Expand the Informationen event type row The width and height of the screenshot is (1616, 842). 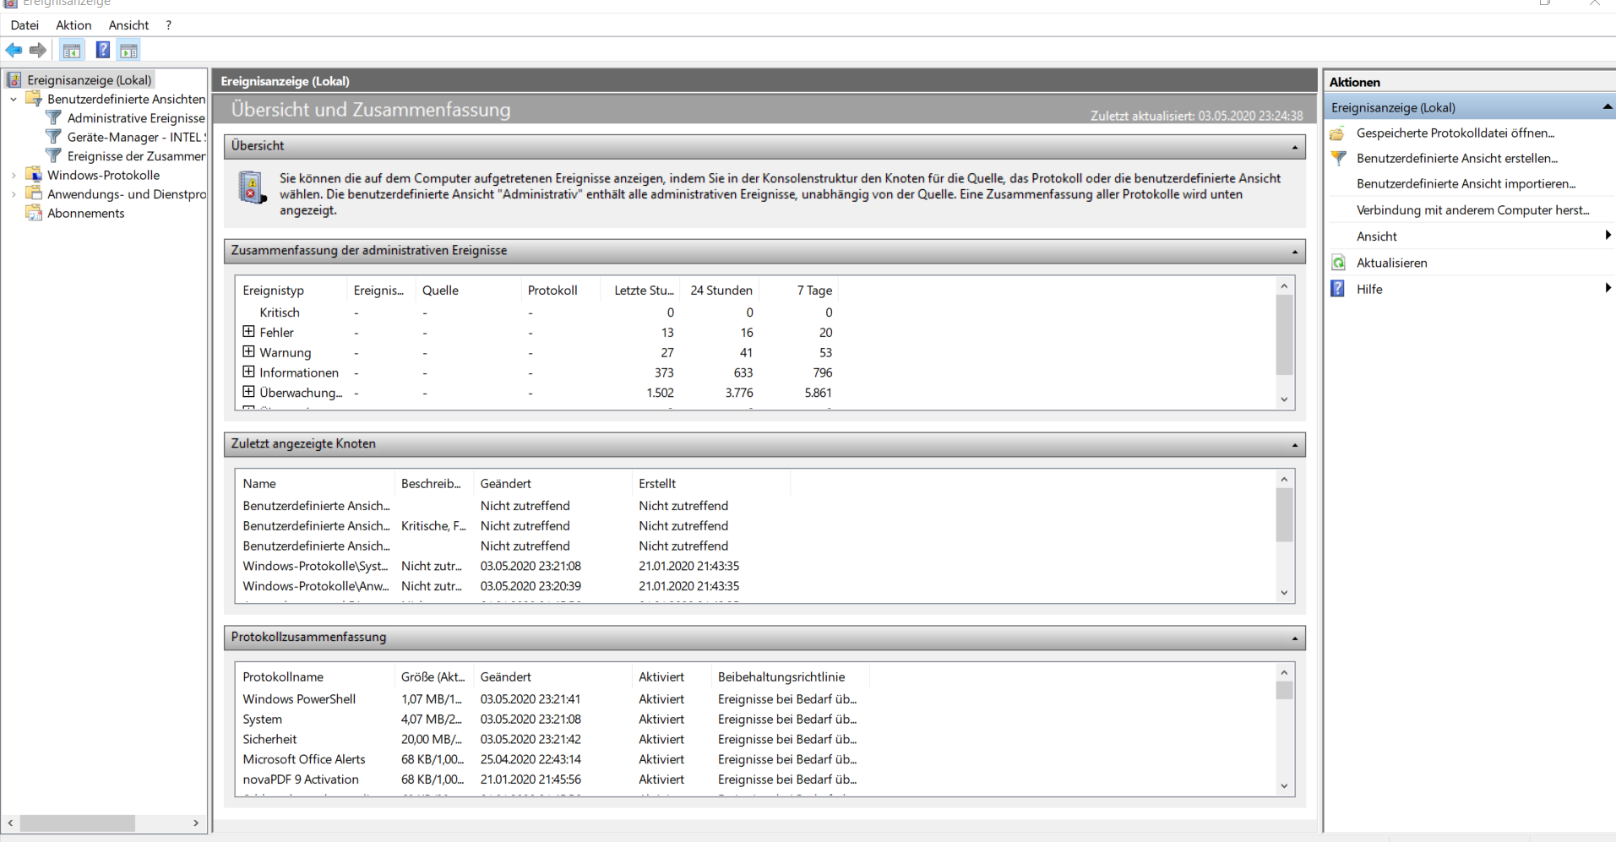pyautogui.click(x=248, y=372)
